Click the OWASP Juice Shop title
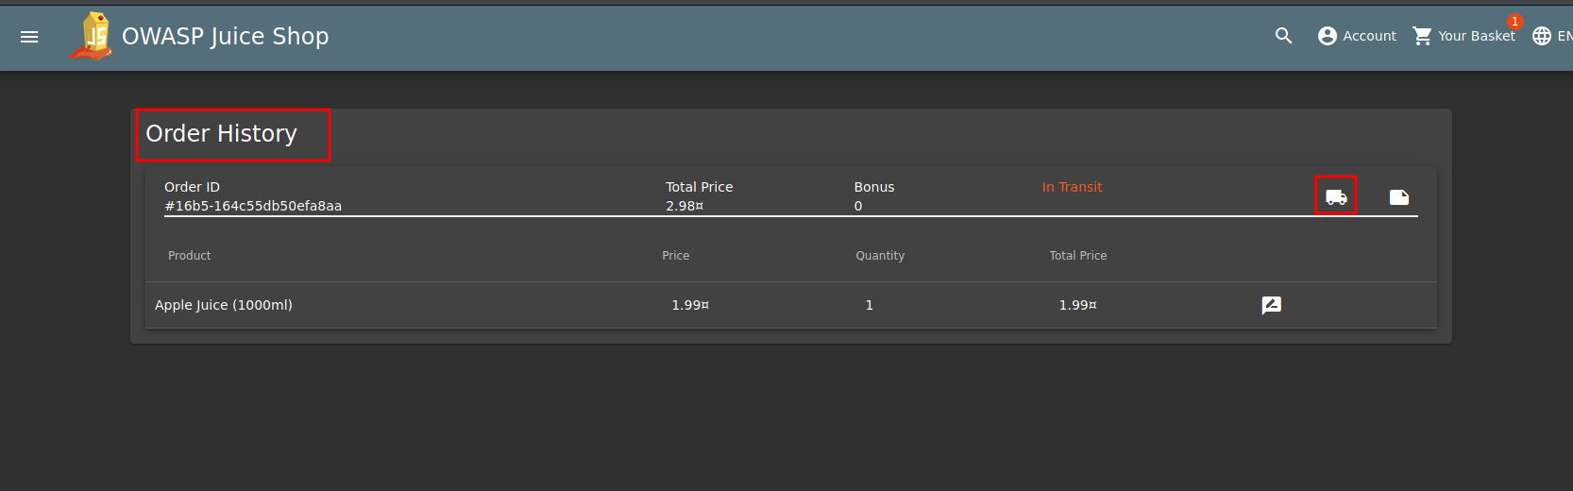 pos(226,36)
